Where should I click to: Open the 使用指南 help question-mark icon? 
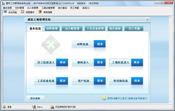point(40,12)
